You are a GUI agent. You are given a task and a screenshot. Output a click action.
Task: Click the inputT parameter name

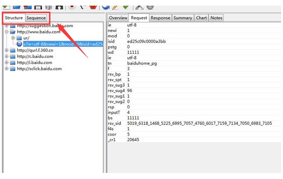[113, 112]
